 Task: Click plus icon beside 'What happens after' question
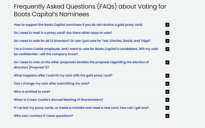[167, 76]
